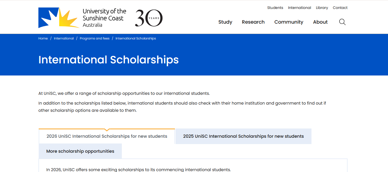Go to the Students link
This screenshot has width=388, height=172.
pyautogui.click(x=275, y=7)
